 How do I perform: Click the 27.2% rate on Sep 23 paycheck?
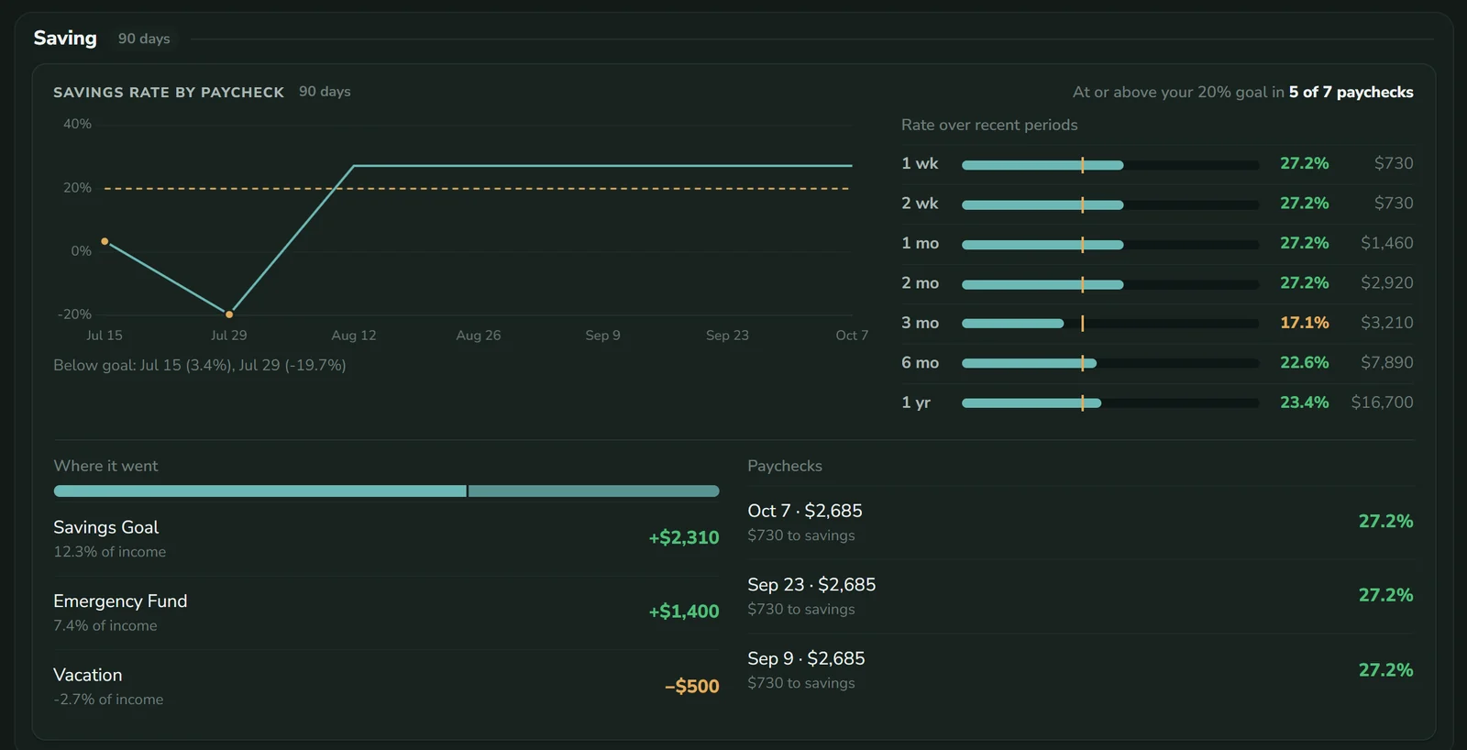coord(1385,595)
